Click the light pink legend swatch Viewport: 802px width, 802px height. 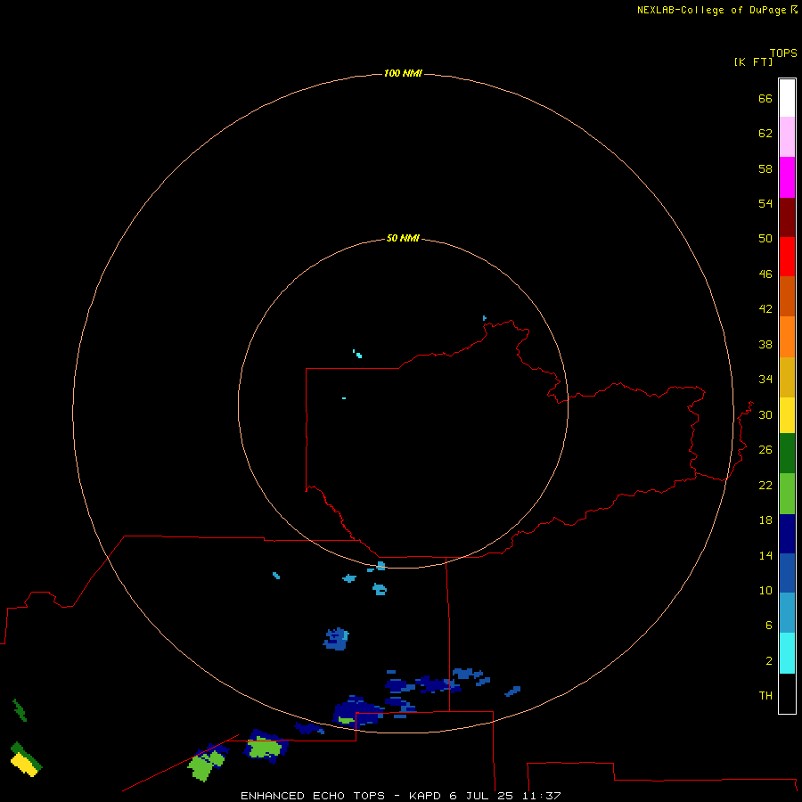(x=787, y=137)
